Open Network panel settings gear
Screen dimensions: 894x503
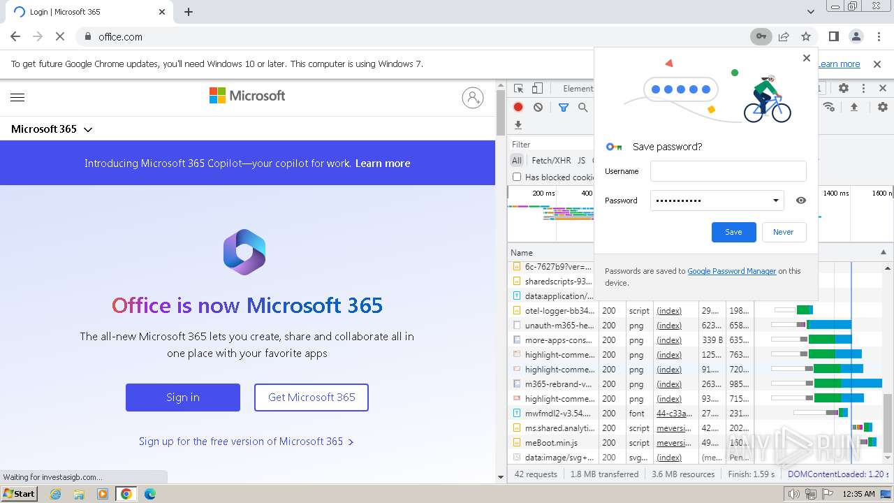coord(883,107)
